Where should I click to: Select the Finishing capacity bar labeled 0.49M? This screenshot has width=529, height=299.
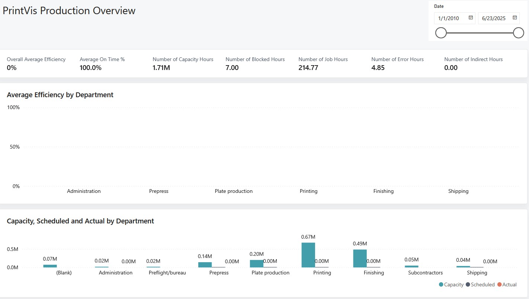(x=360, y=258)
